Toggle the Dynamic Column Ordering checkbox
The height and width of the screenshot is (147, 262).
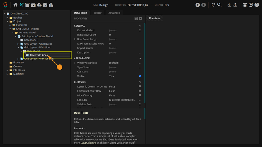click(140, 86)
